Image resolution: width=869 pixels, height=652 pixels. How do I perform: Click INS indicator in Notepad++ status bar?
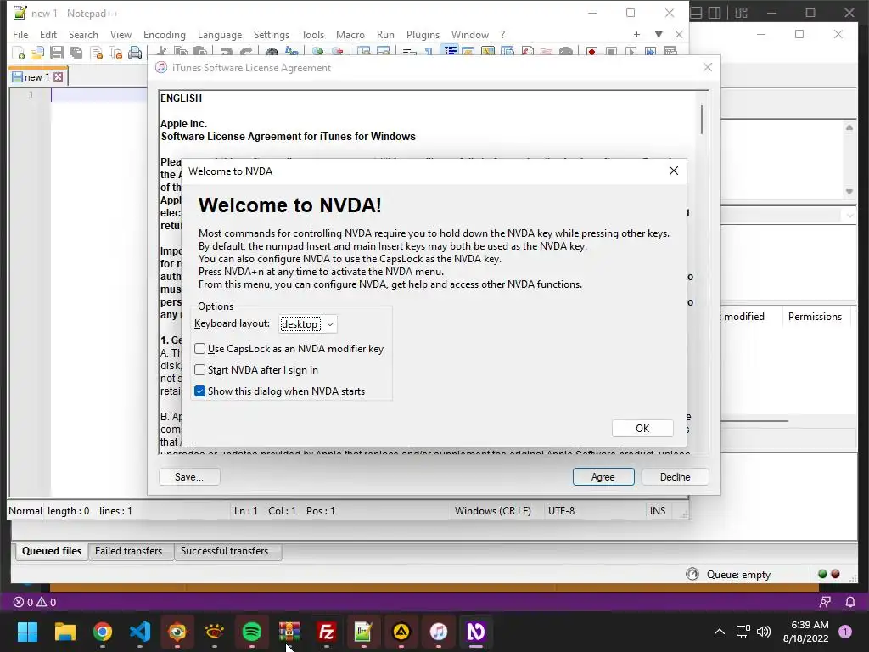pyautogui.click(x=658, y=510)
